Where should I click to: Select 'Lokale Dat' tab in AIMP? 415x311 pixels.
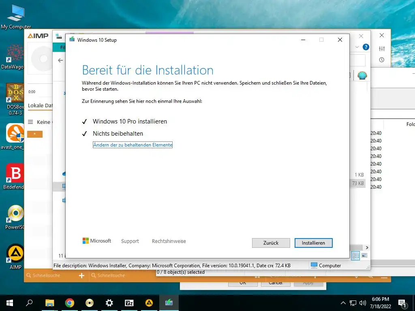[40, 106]
